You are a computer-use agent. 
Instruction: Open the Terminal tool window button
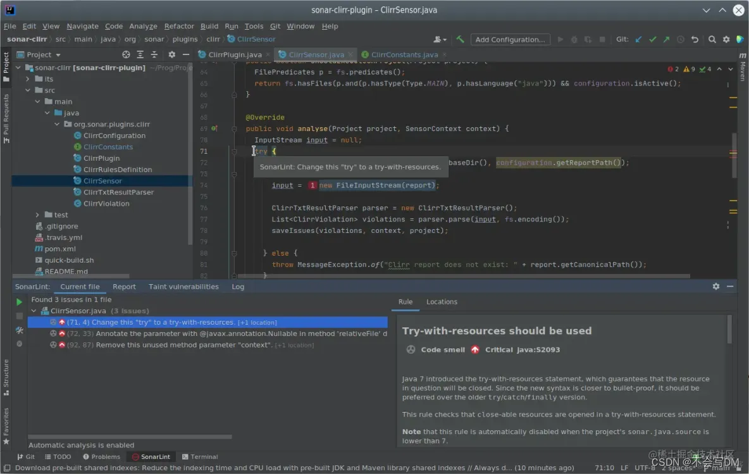200,457
